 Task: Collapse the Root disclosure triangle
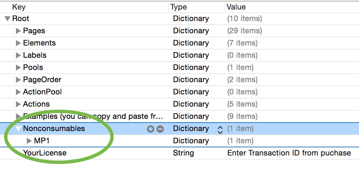(7, 19)
